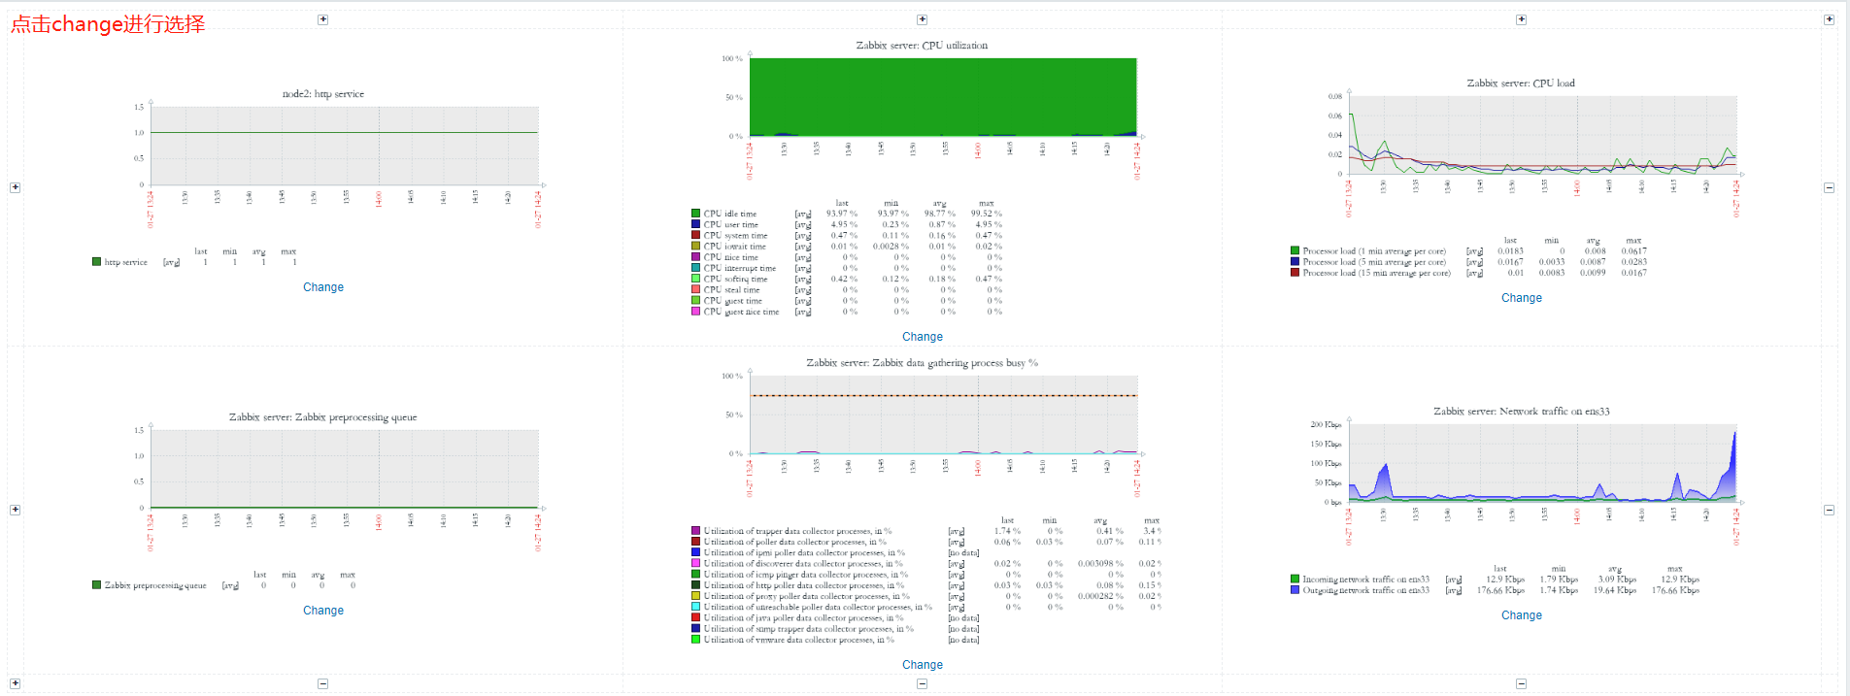1850x696 pixels.
Task: Click Change under the data gathering process busy graph
Action: pos(923,665)
